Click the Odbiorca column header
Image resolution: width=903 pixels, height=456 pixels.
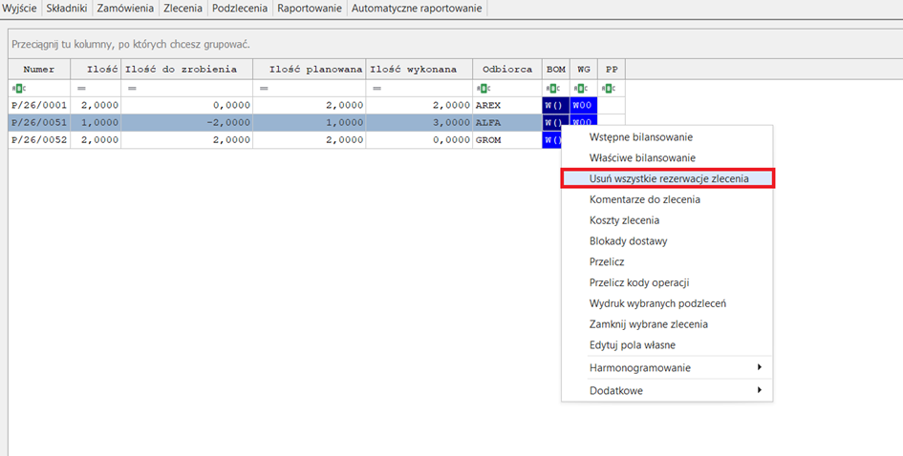tap(507, 69)
